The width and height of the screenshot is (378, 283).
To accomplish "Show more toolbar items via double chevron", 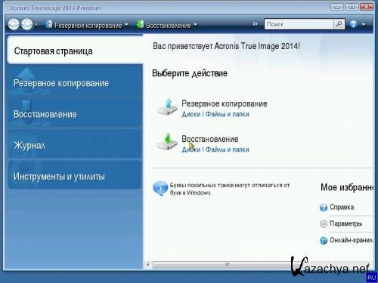I will pyautogui.click(x=255, y=24).
